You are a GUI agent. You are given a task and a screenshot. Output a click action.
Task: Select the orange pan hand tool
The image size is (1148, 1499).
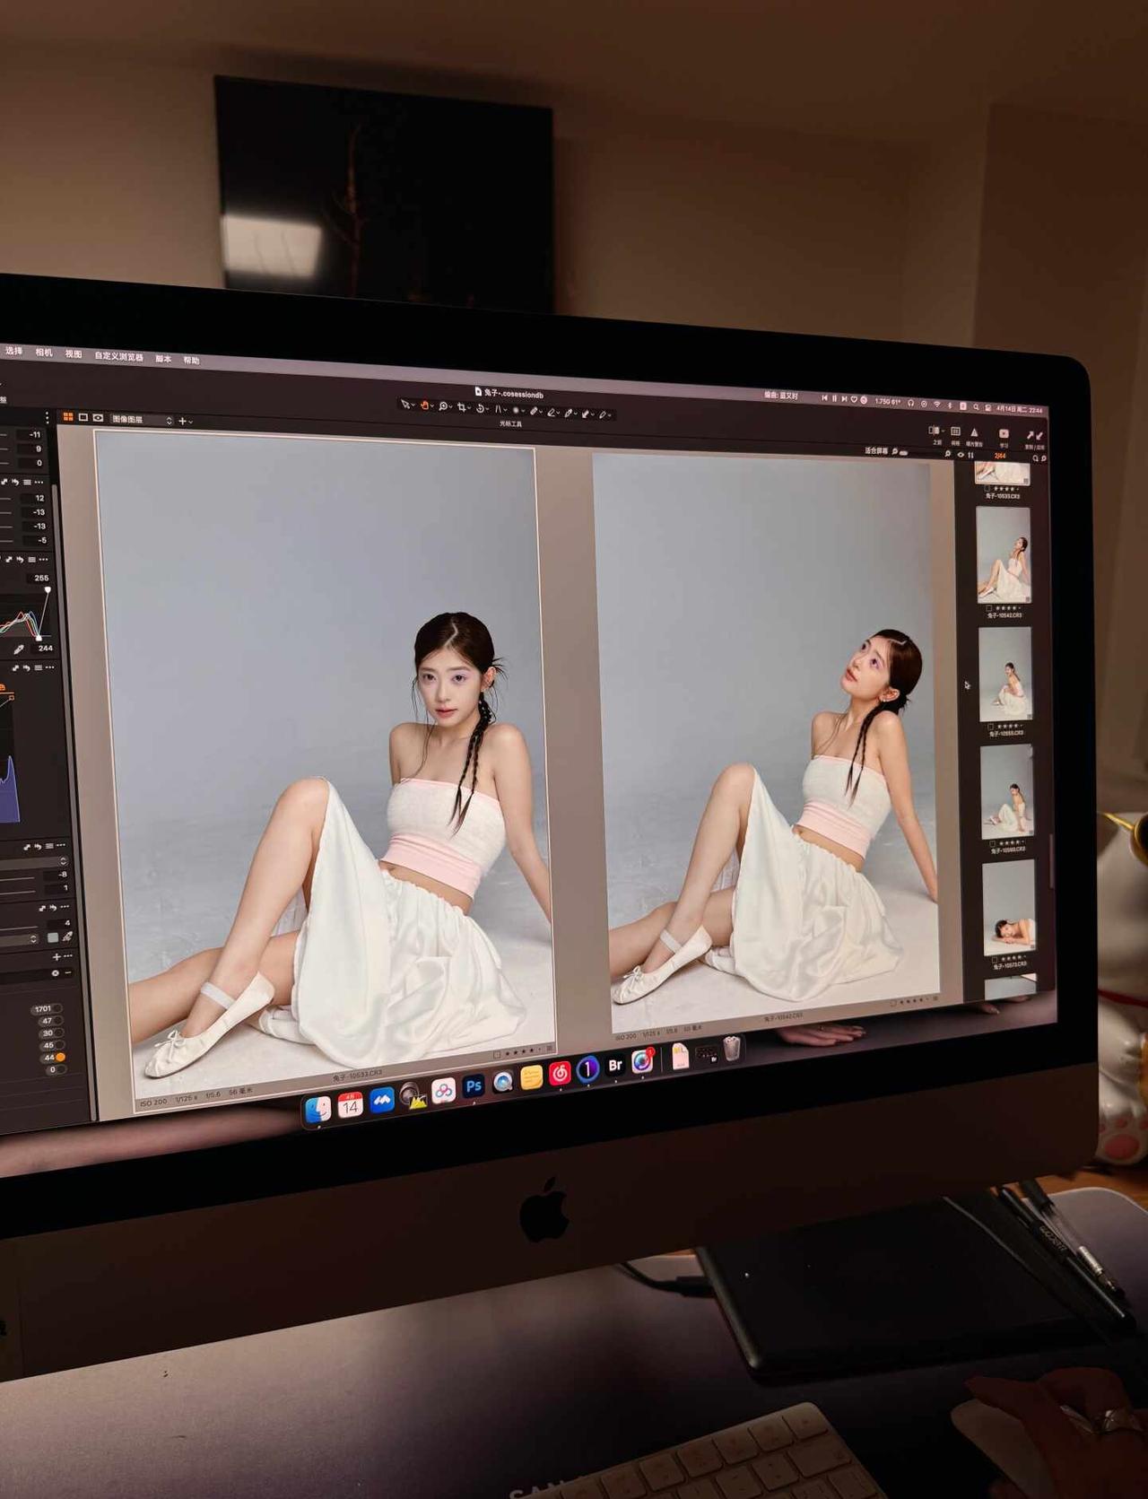coord(424,406)
